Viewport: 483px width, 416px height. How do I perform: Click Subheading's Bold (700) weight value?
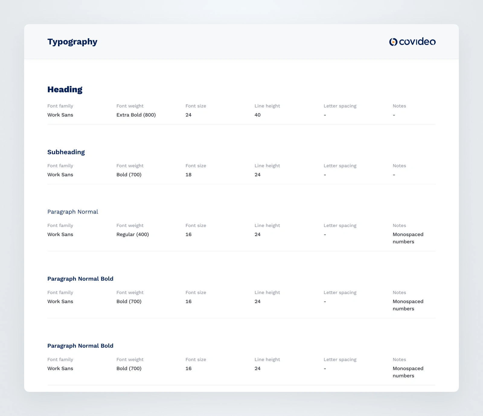coord(129,174)
